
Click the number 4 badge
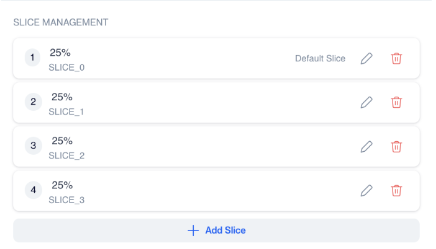[x=33, y=191]
